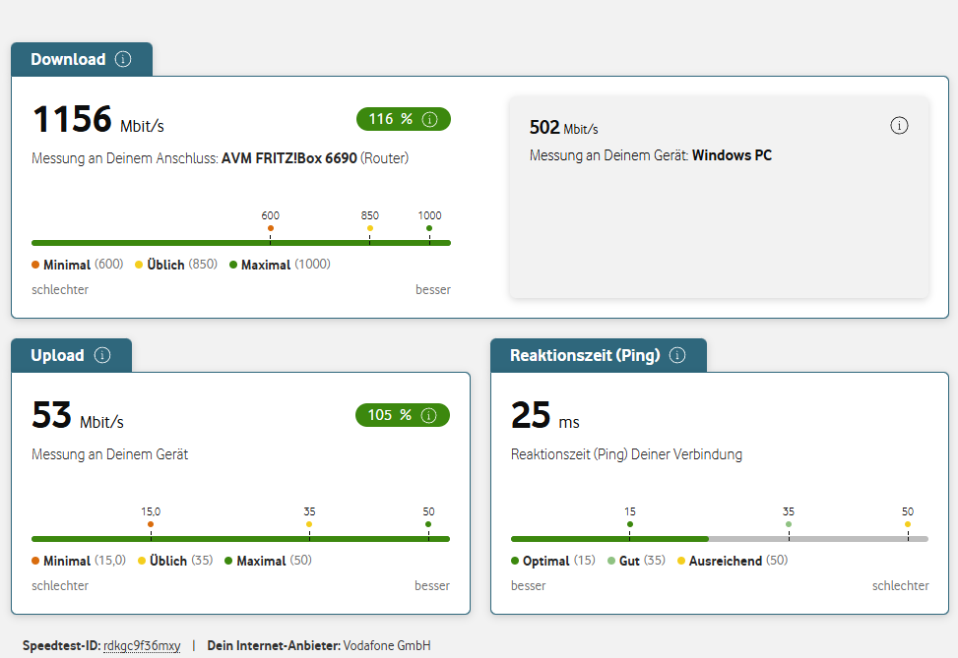
Task: Click the Speedtest-ID rdkgc9f36mxy link
Action: point(142,645)
